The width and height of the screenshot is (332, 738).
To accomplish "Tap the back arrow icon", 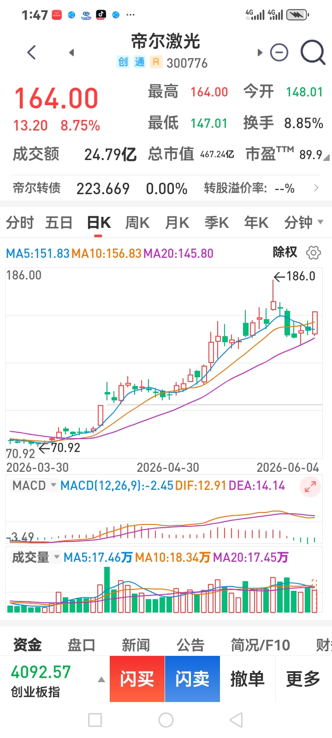I will coord(31,52).
